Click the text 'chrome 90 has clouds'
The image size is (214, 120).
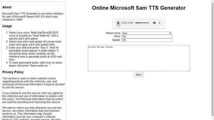pyautogui.click(x=101, y=47)
